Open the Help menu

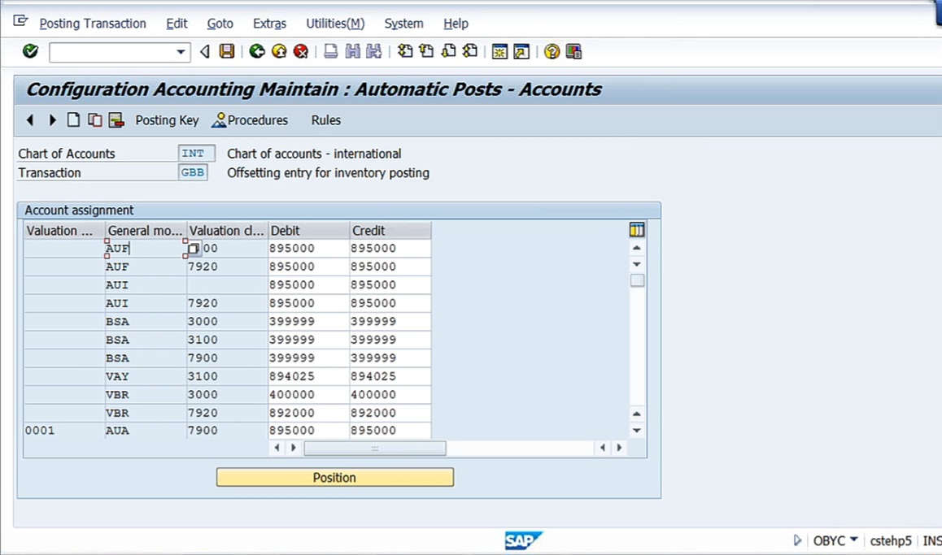coord(456,24)
